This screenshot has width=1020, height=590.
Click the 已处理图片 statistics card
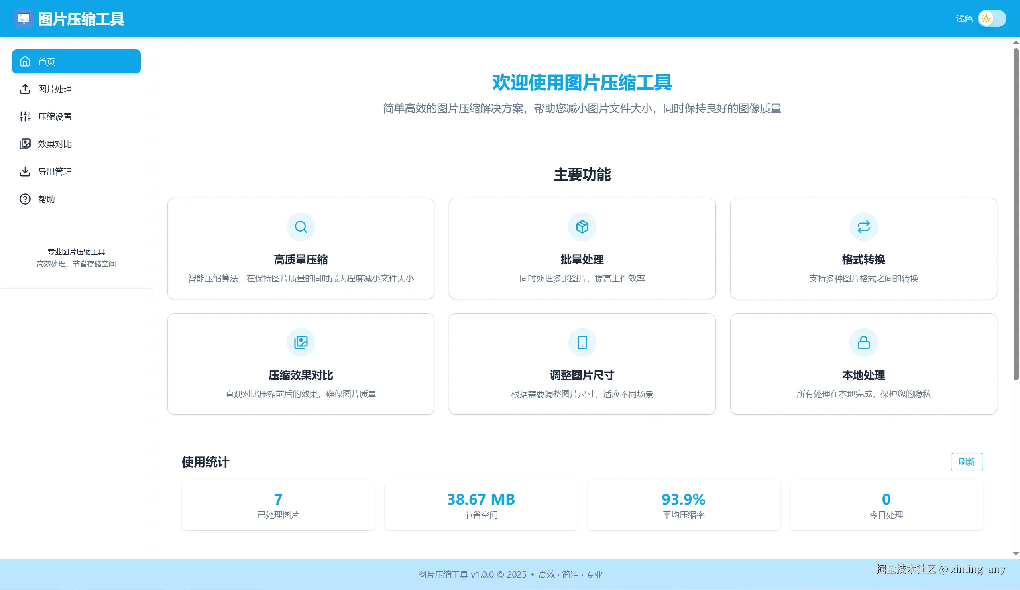(x=278, y=505)
